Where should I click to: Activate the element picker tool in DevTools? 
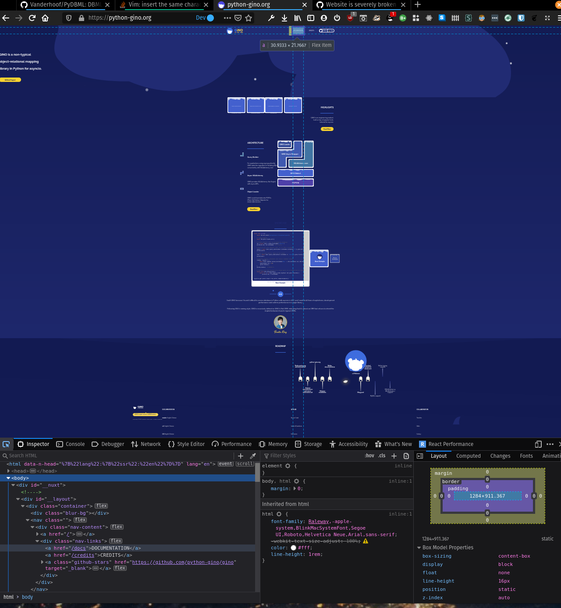click(6, 444)
